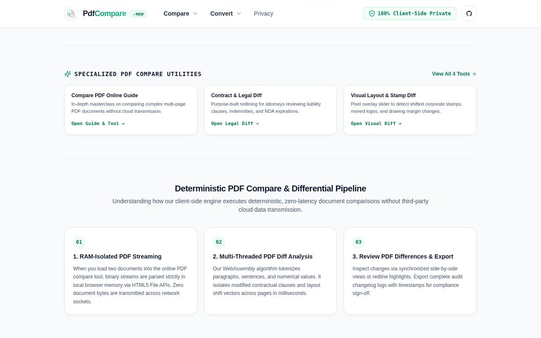Open the Convert navigation menu

pos(226,14)
